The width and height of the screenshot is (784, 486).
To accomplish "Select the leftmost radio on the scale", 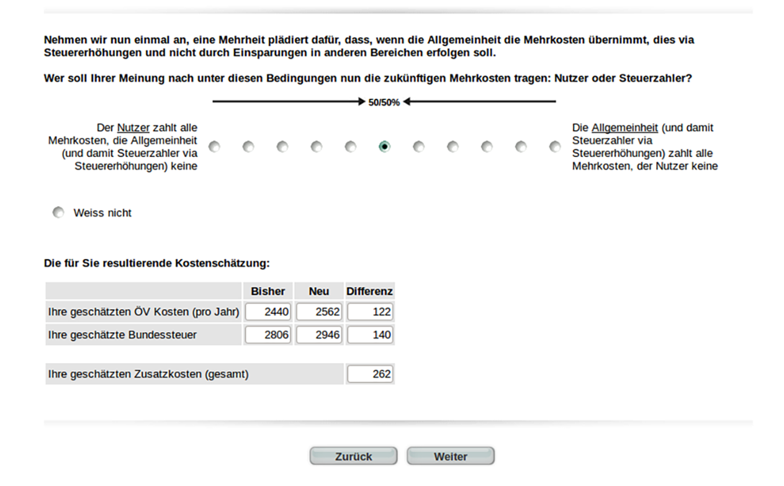I will (215, 146).
